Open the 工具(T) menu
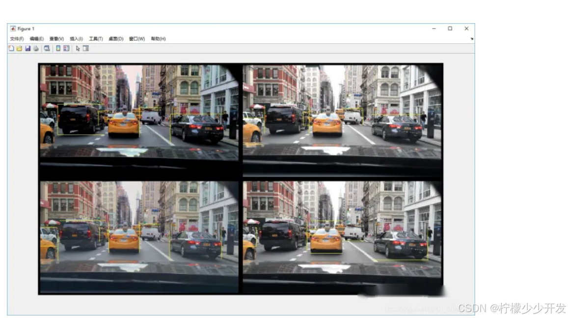This screenshot has width=568, height=318. pos(96,39)
